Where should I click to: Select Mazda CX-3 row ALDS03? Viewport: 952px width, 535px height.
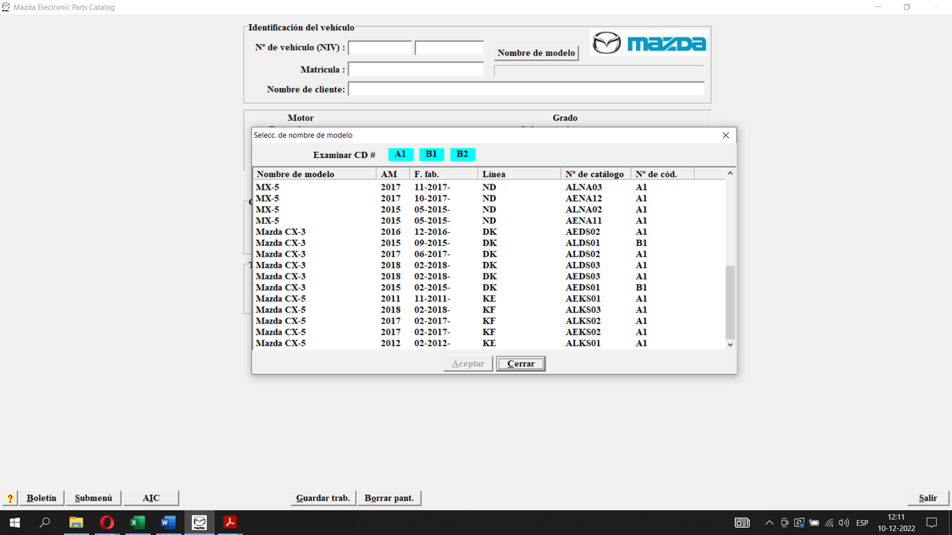[x=489, y=266]
